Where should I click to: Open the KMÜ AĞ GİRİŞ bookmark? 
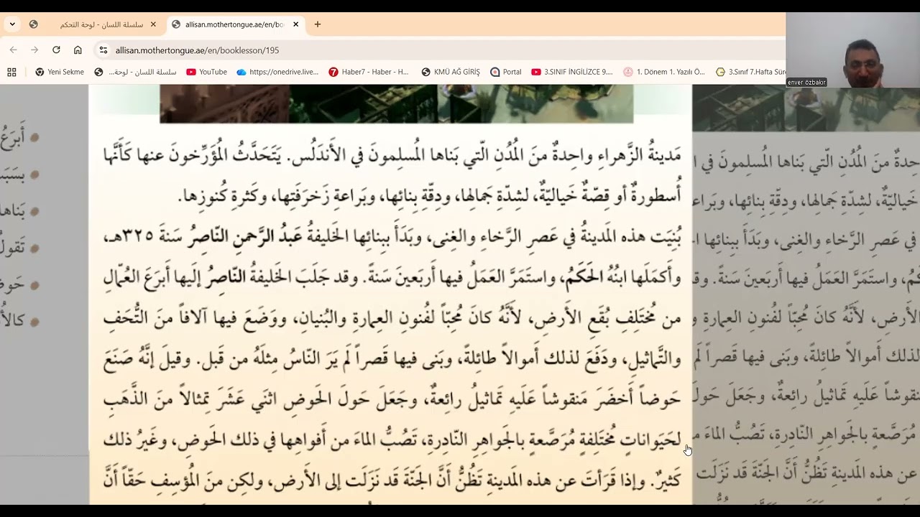pos(451,72)
